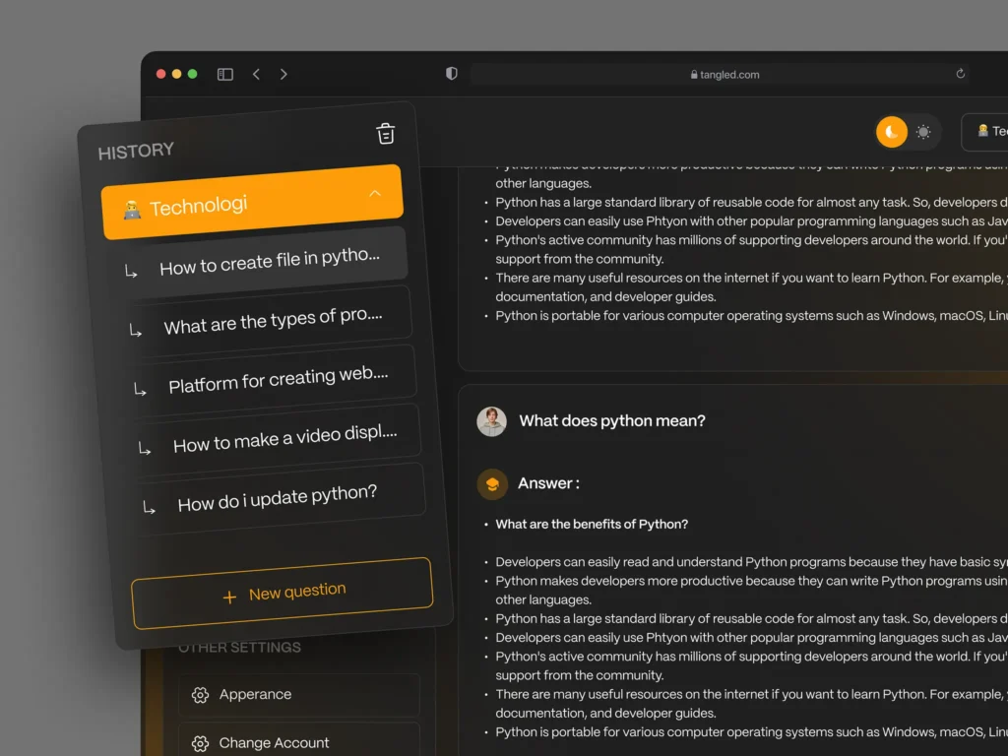Image resolution: width=1008 pixels, height=756 pixels.
Task: Click the Change Account gear icon
Action: pyautogui.click(x=200, y=743)
